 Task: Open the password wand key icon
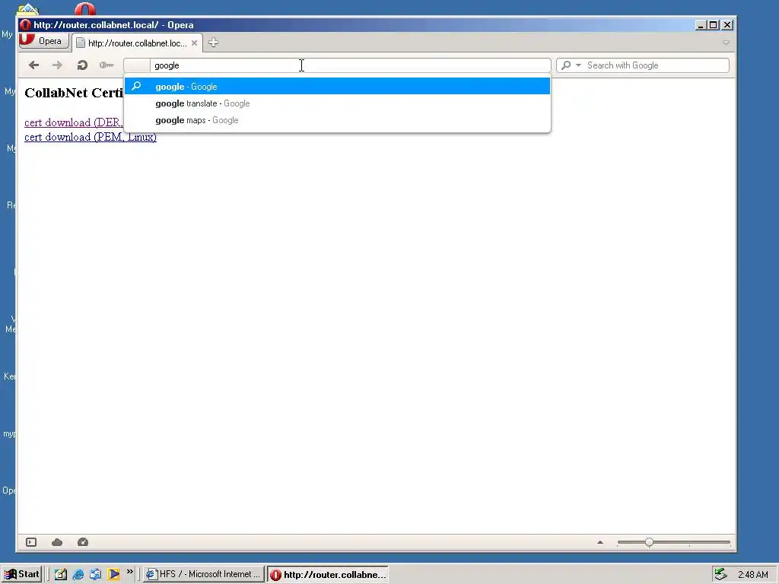[x=107, y=65]
